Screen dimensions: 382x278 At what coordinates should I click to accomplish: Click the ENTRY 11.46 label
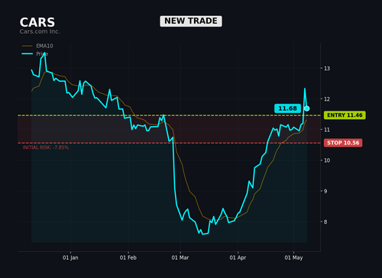tap(345, 115)
